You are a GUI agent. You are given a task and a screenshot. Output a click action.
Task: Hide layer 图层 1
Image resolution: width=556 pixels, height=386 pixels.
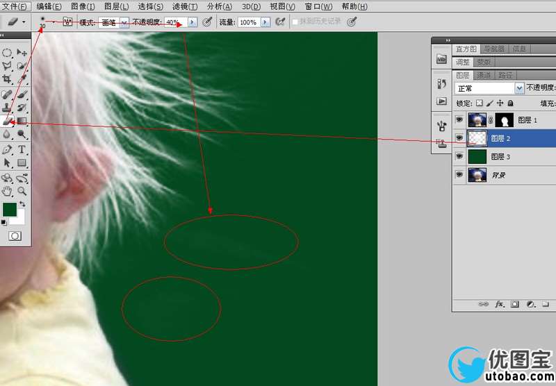click(459, 119)
